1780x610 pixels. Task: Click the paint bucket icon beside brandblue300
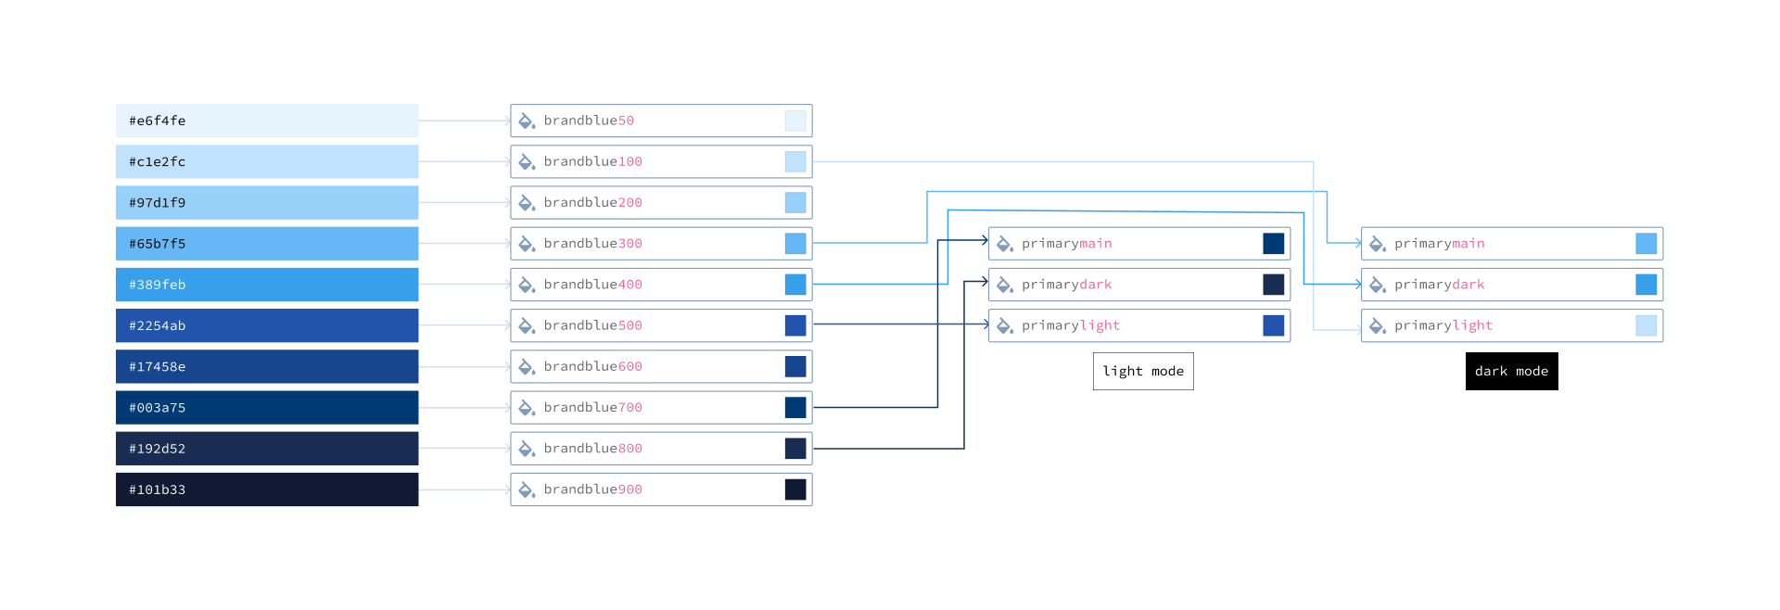527,244
